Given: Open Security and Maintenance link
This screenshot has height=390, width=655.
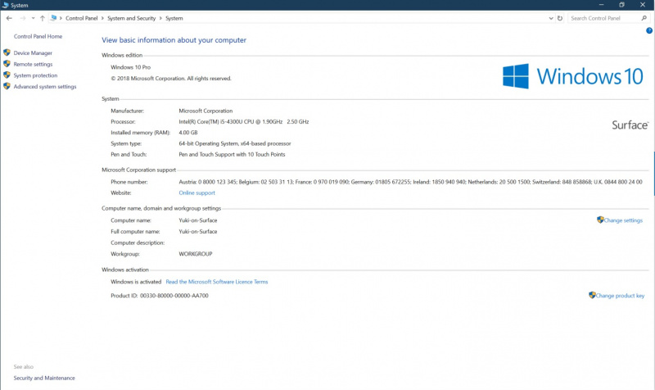Looking at the screenshot, I should pyautogui.click(x=44, y=379).
